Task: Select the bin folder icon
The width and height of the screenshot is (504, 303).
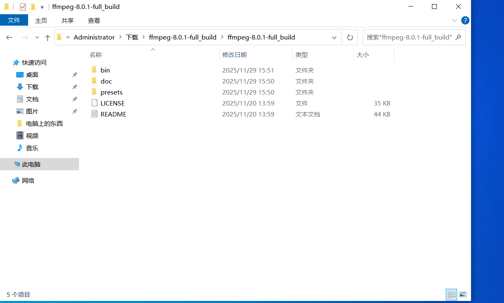Action: pos(94,70)
